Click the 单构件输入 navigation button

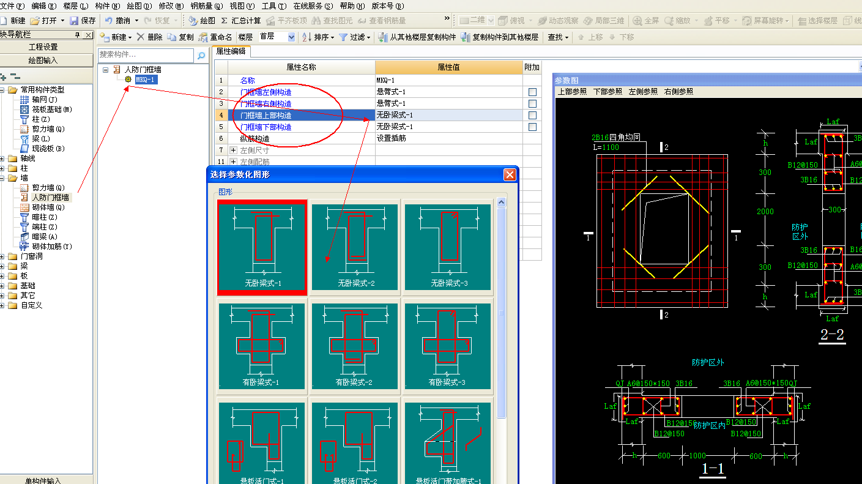coord(43,480)
